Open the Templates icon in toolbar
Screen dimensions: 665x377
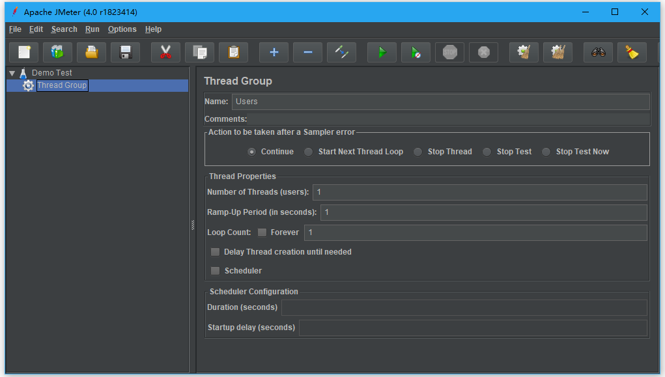click(58, 53)
